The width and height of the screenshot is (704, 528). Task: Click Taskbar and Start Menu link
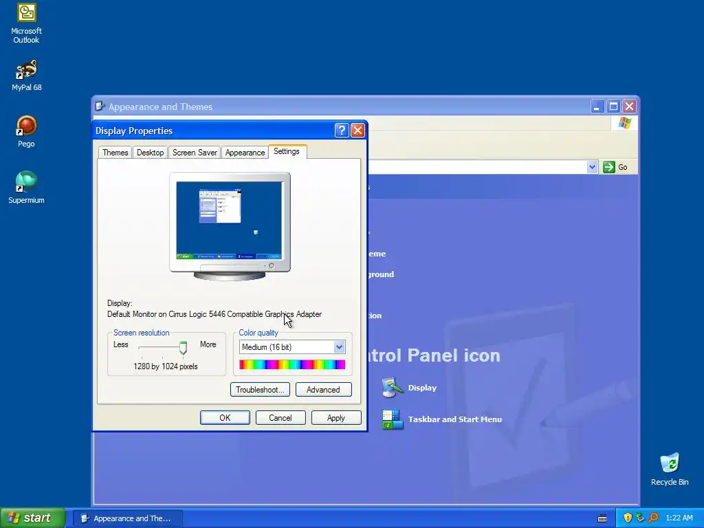[455, 419]
